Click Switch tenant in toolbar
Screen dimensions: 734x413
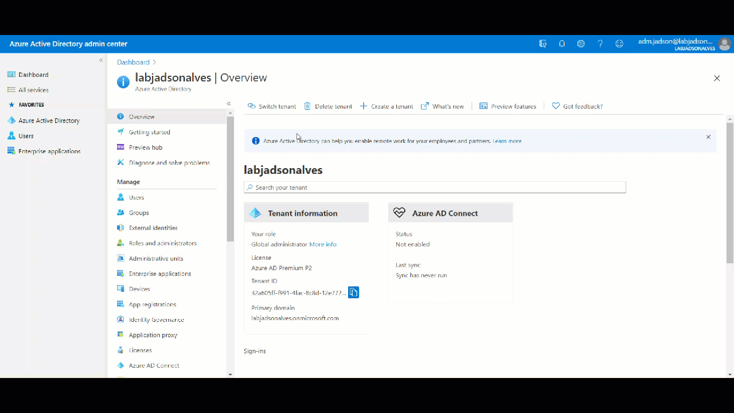(x=272, y=106)
